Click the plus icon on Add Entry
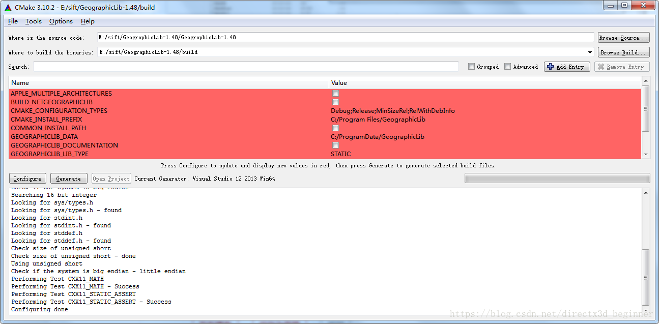 550,67
